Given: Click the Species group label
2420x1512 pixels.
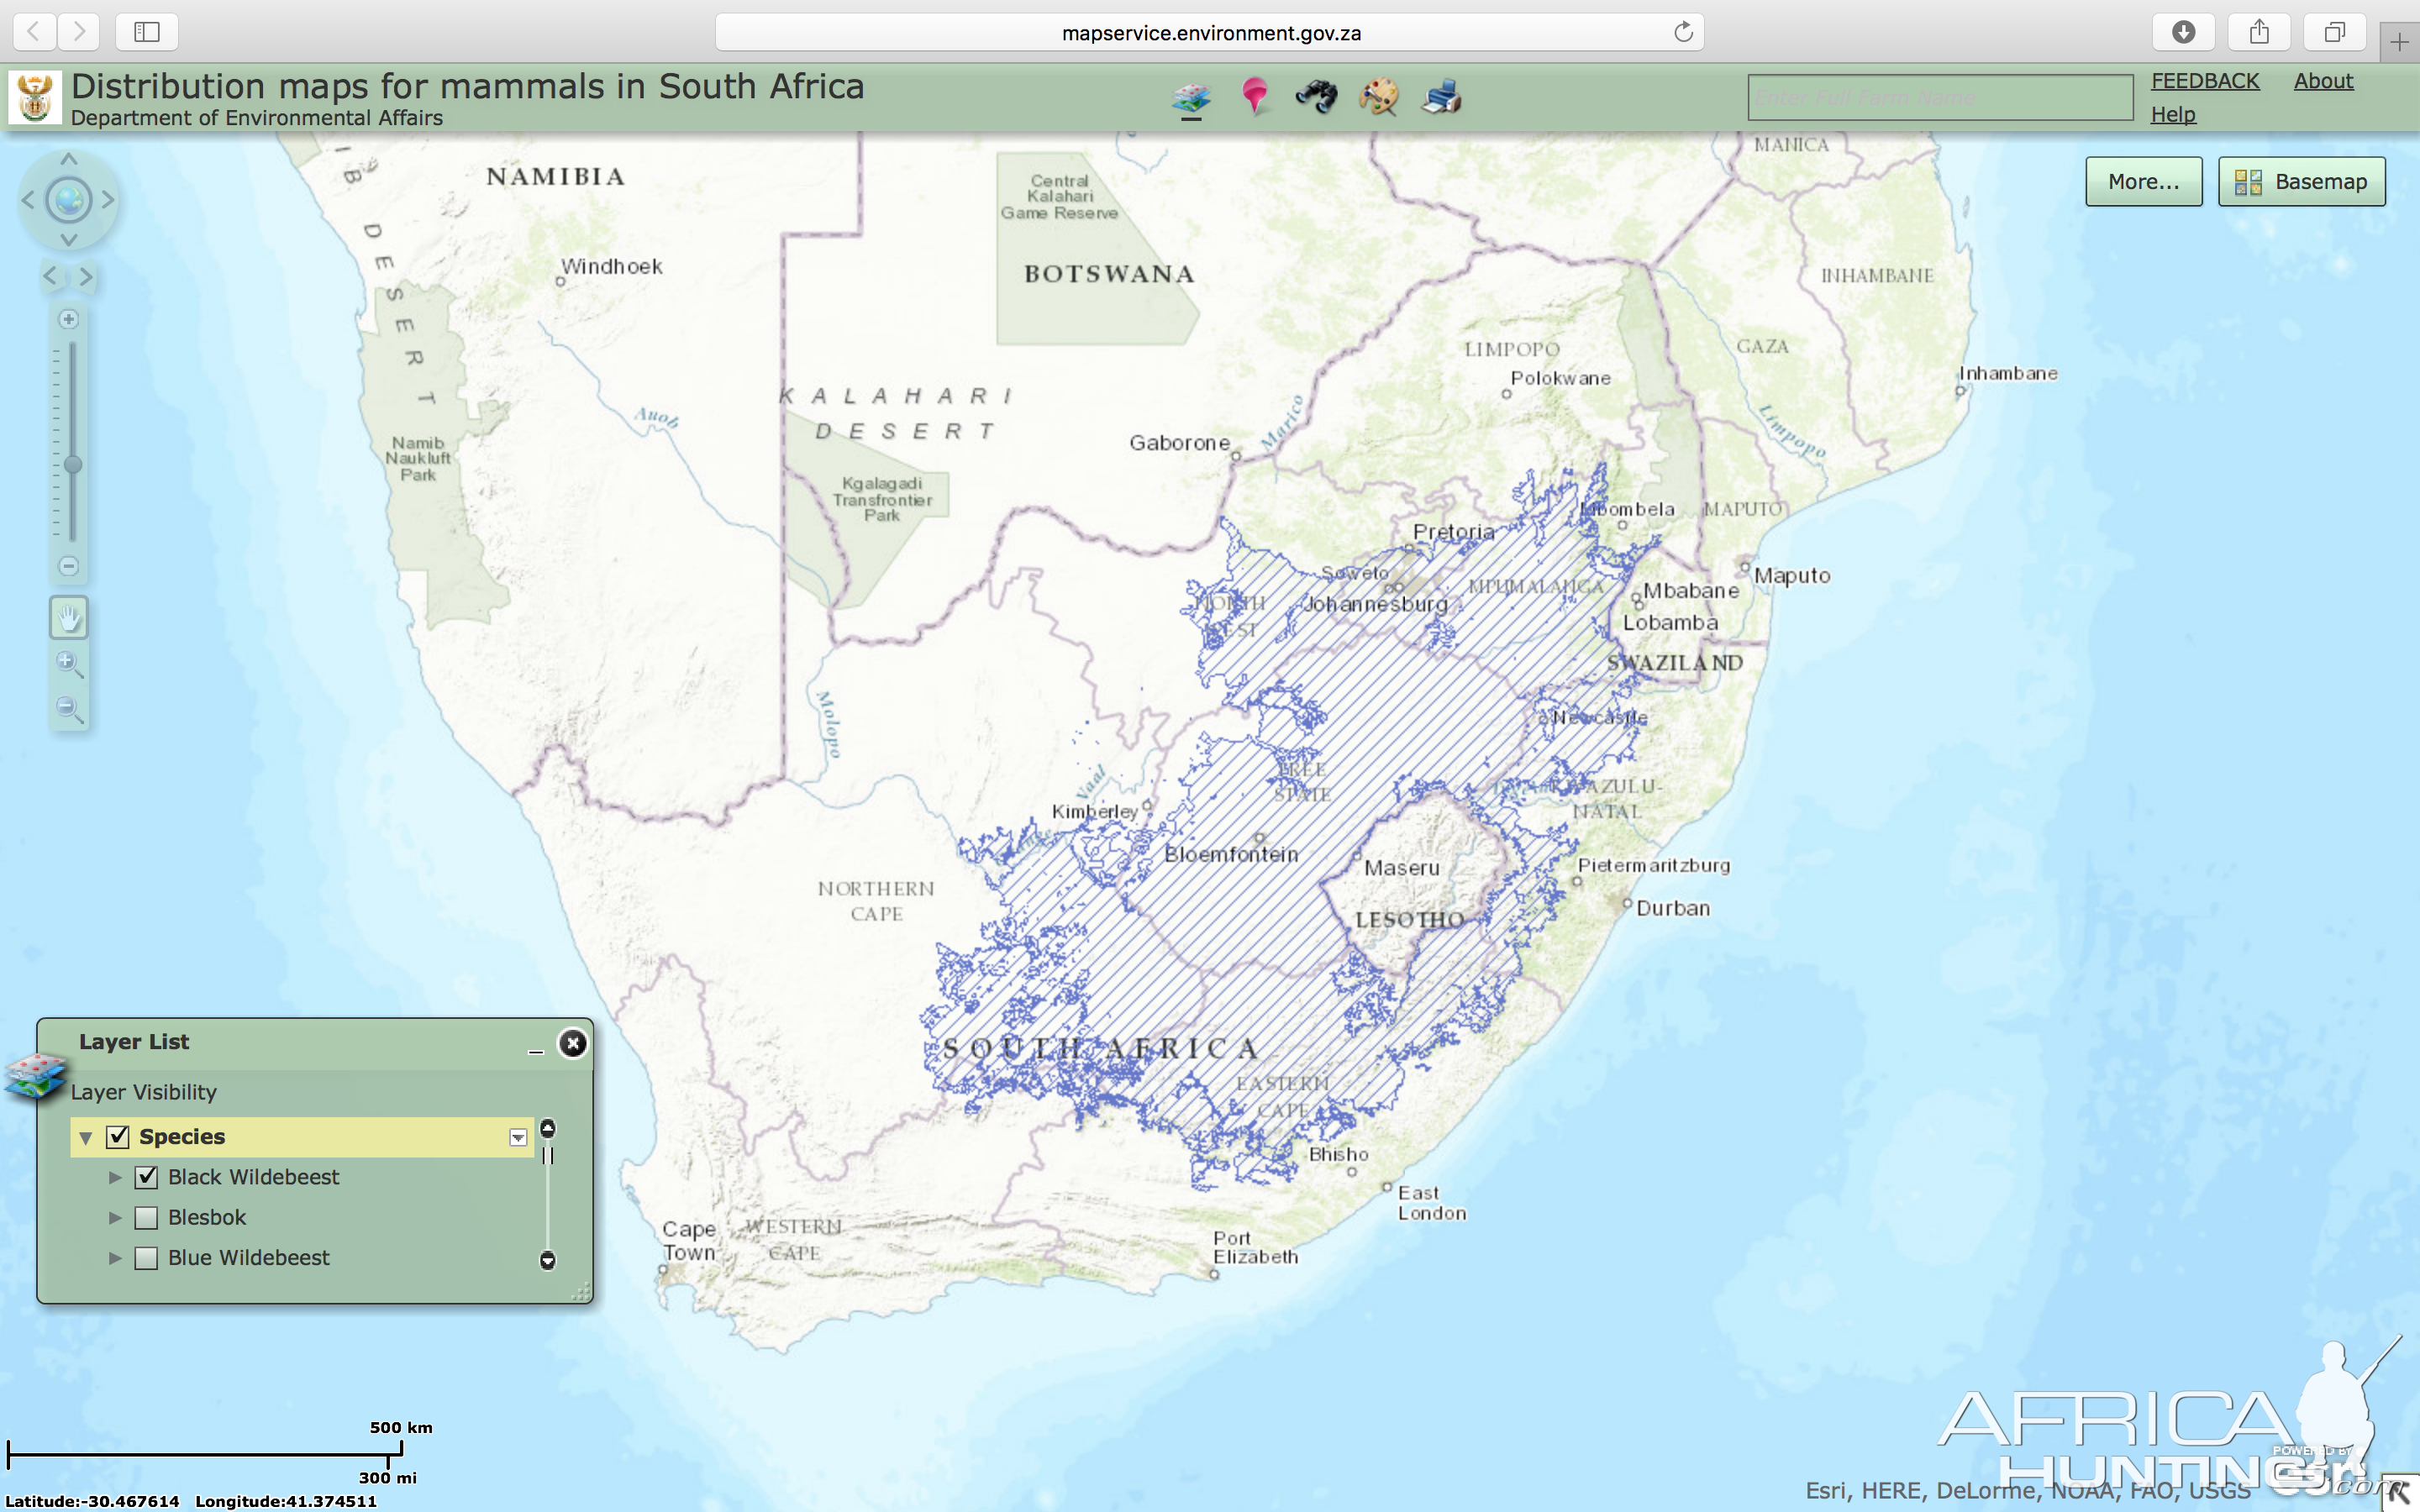Looking at the screenshot, I should click(x=182, y=1137).
